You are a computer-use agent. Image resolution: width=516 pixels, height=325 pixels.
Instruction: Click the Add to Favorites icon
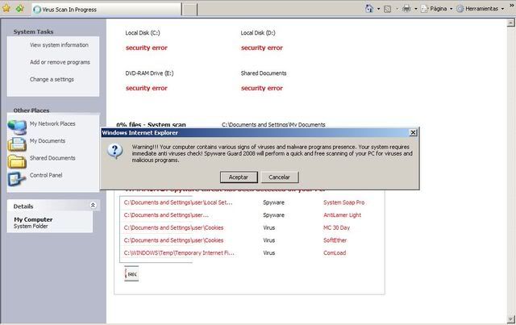point(19,8)
